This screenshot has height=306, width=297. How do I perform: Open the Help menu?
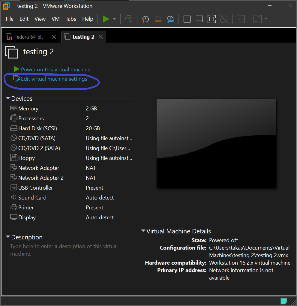[88, 19]
